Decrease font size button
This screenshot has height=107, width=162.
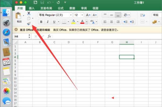click(x=94, y=15)
